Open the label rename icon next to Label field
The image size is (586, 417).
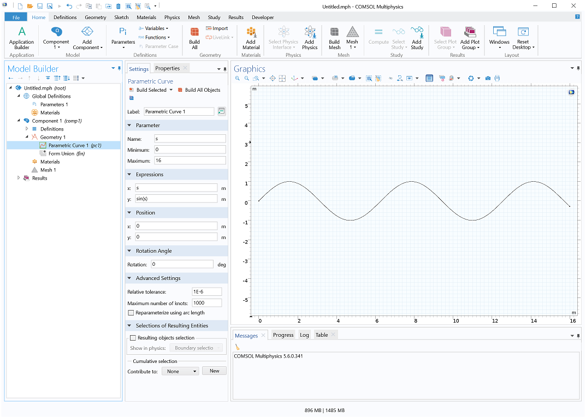click(x=222, y=111)
